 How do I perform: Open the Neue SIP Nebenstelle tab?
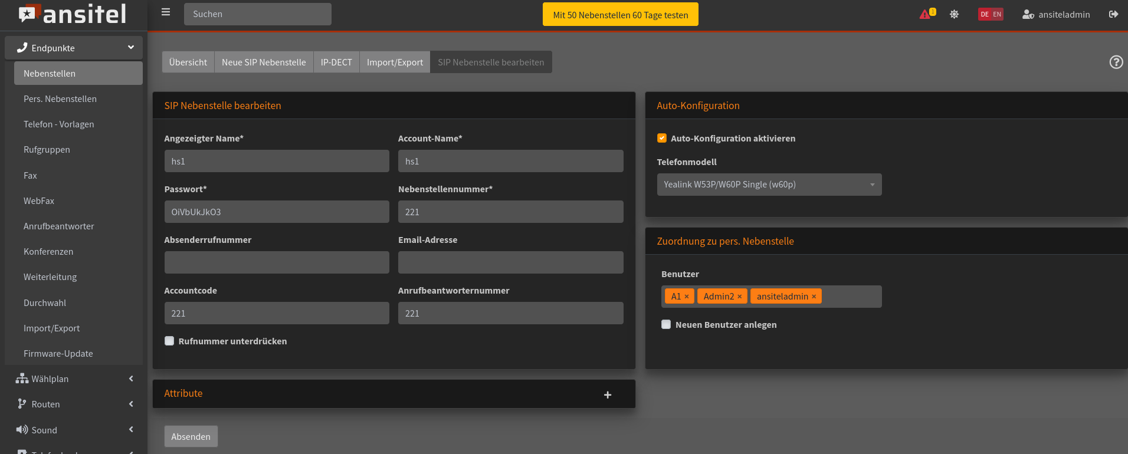(x=264, y=62)
